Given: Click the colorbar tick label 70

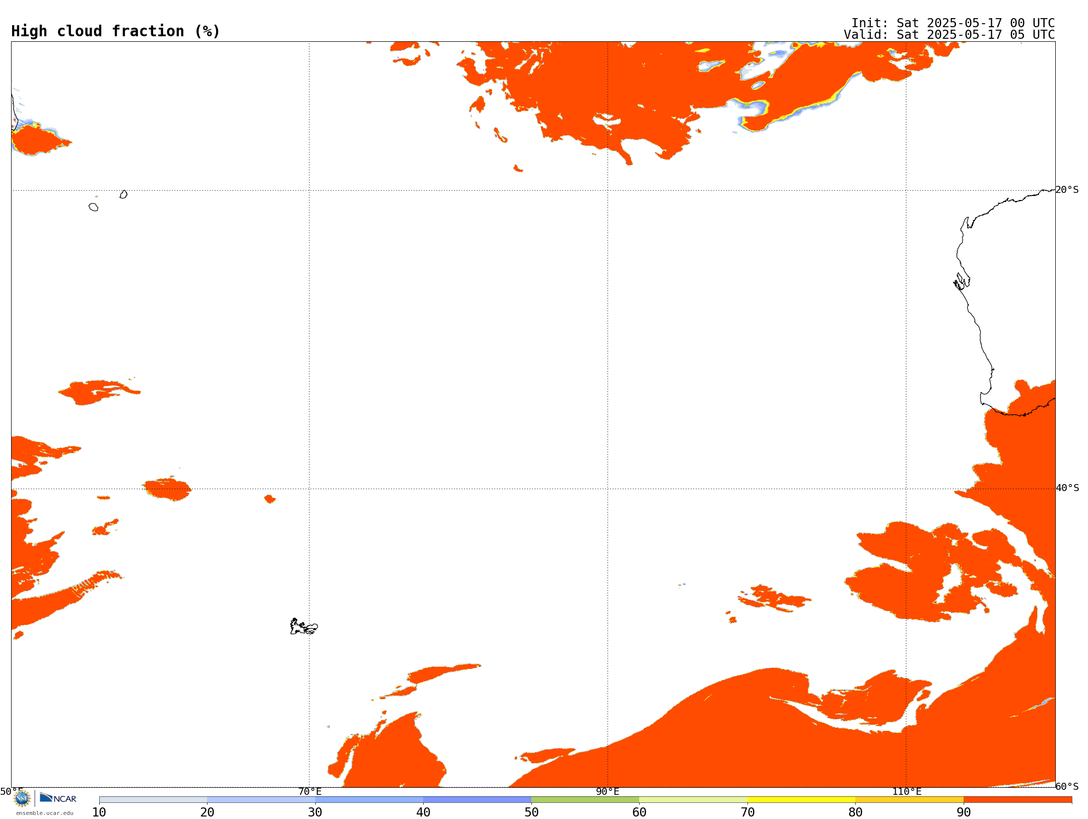Looking at the screenshot, I should click(x=747, y=812).
